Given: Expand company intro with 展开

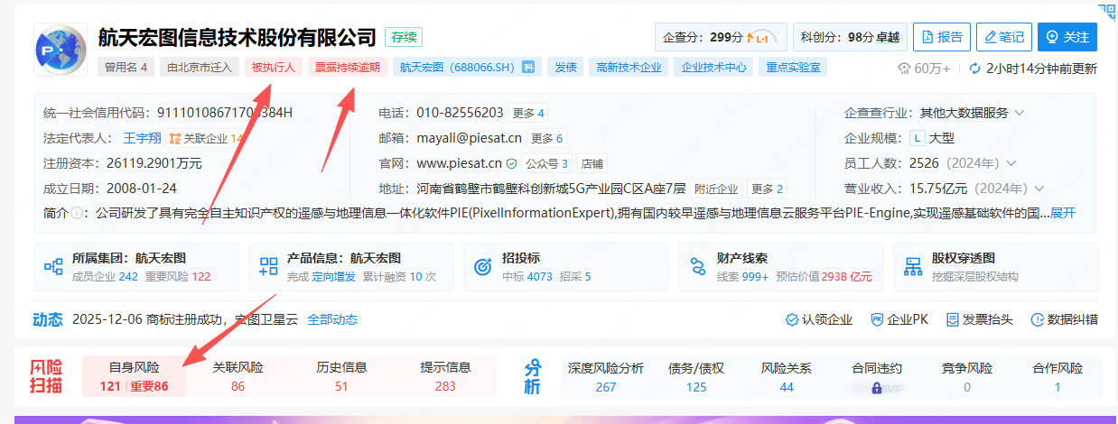Looking at the screenshot, I should tap(1063, 214).
